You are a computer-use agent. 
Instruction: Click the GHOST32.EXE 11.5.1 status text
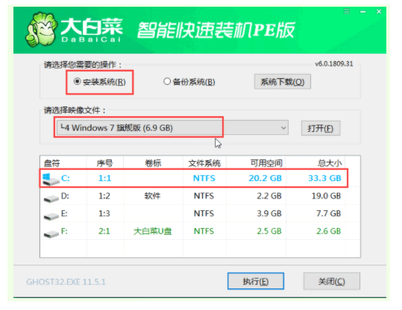pos(66,282)
